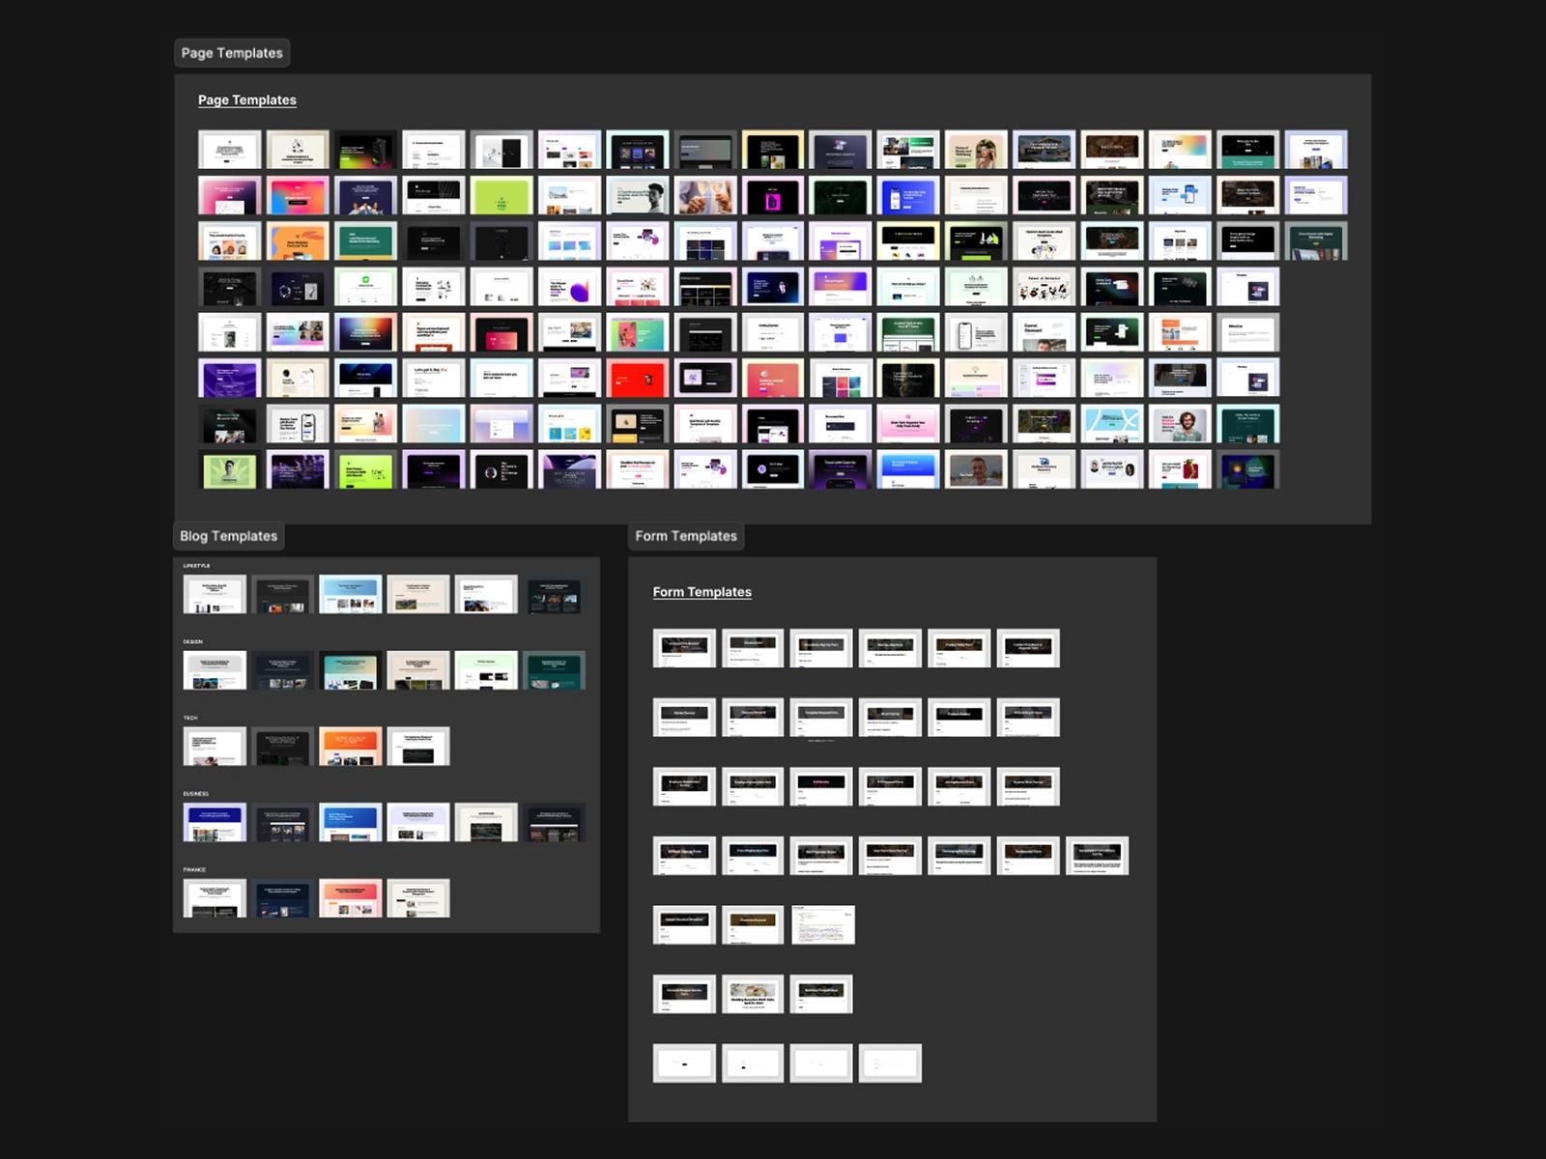Open the Newsletter Sign Up Form template
The height and width of the screenshot is (1159, 1546).
pos(821,645)
